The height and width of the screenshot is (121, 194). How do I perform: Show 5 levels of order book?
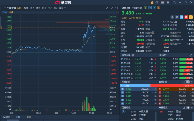[x=188, y=82]
